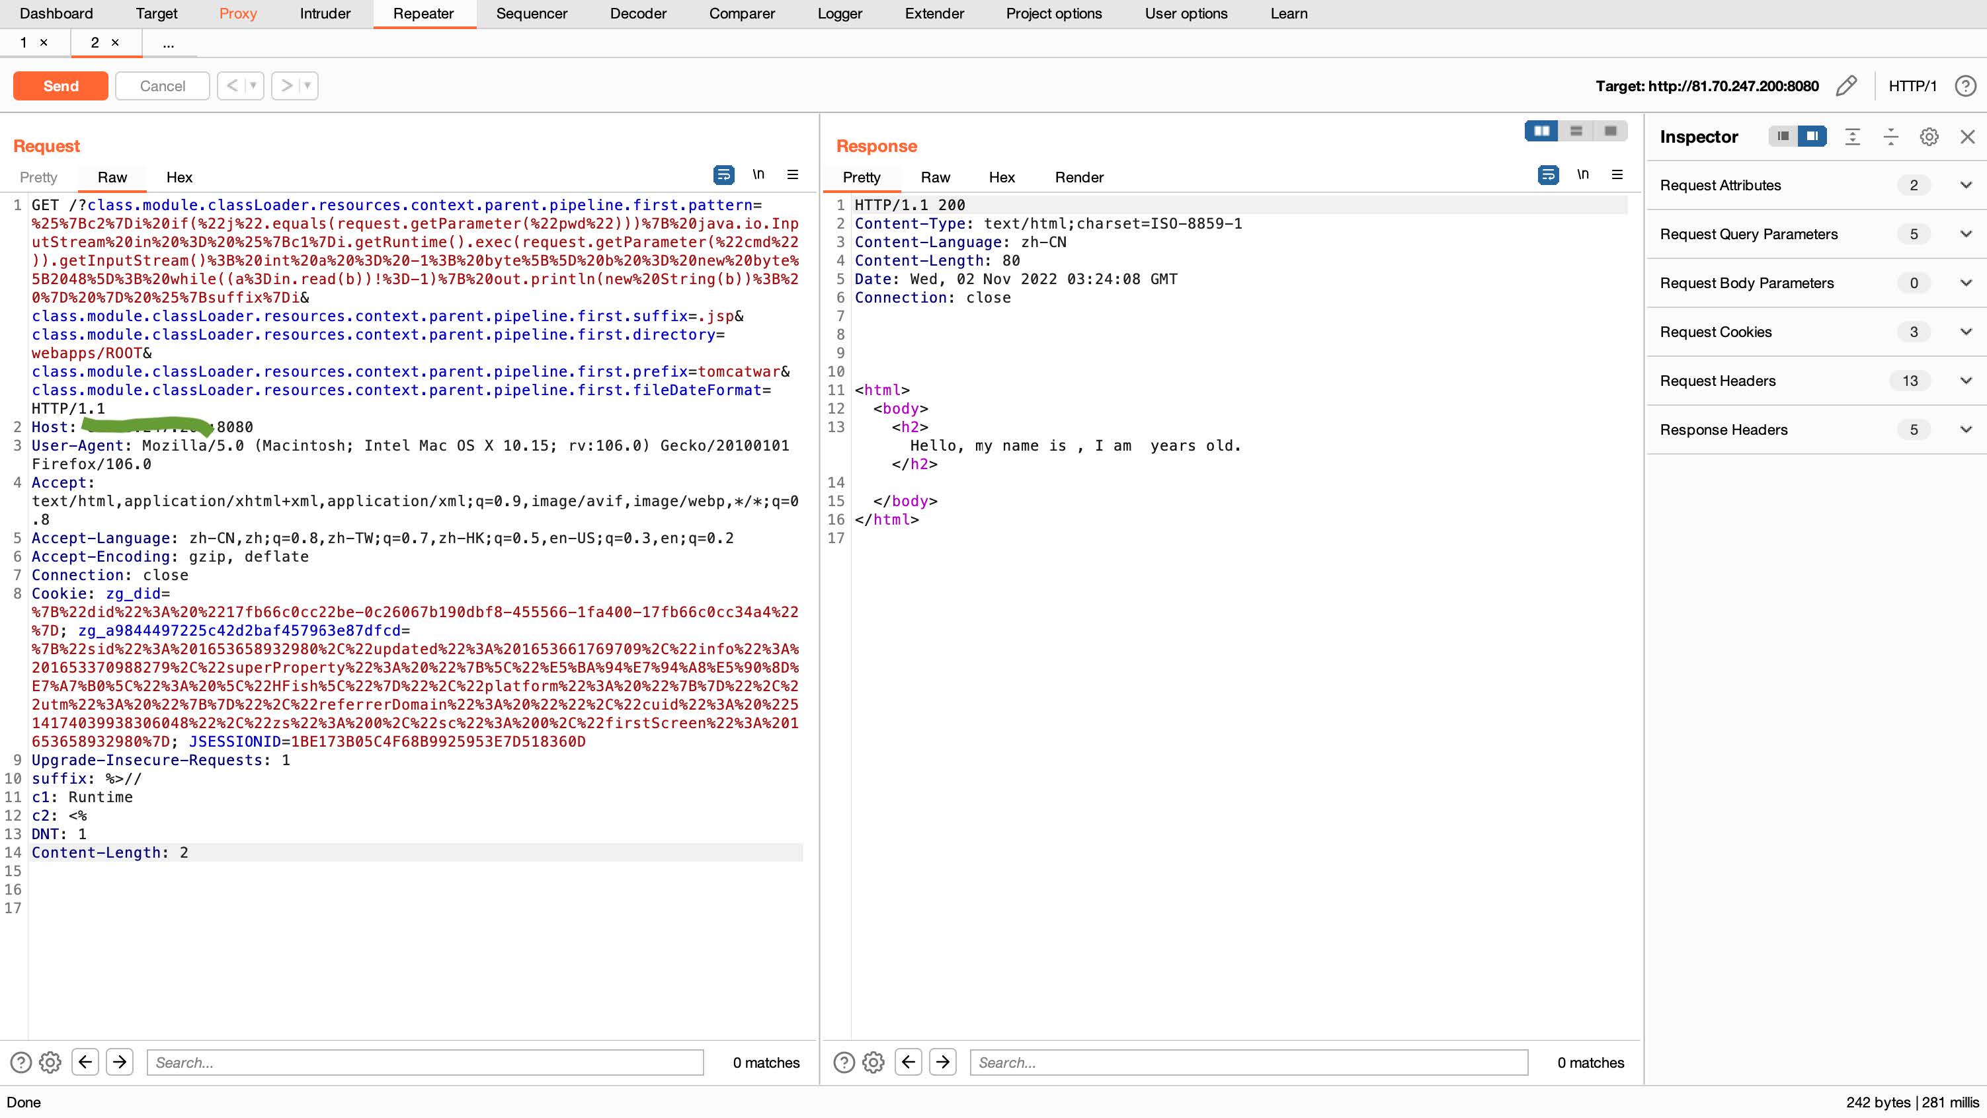Select HTTP/1 protocol option
1987x1118 pixels.
(x=1912, y=86)
